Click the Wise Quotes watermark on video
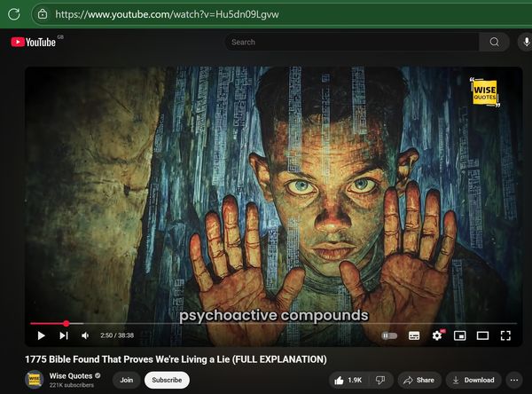The width and height of the screenshot is (532, 394). (485, 92)
